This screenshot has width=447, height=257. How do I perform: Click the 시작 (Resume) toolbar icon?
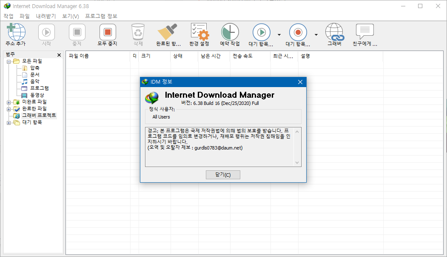(46, 32)
